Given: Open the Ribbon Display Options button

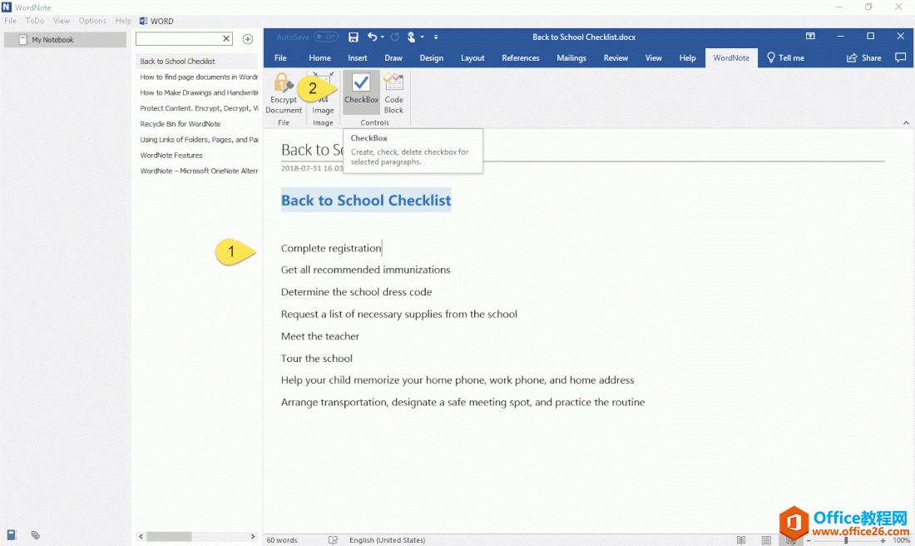Looking at the screenshot, I should pyautogui.click(x=810, y=37).
